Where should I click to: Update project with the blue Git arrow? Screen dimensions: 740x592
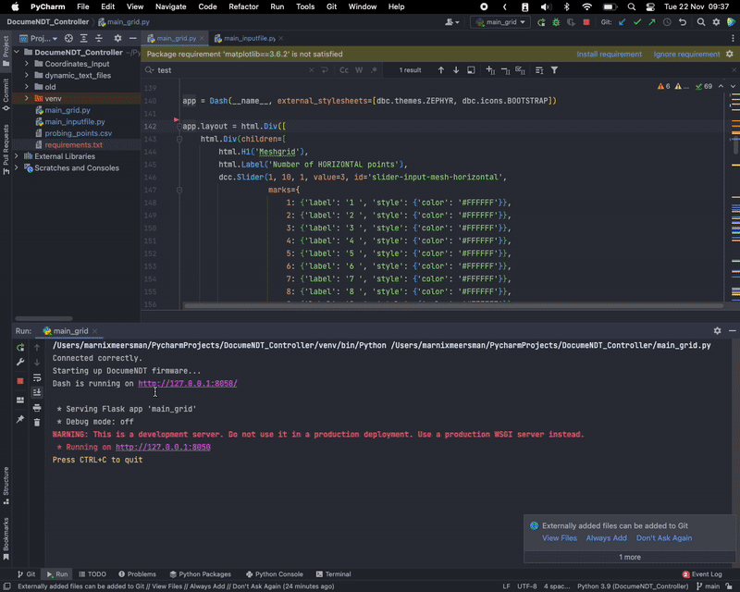point(623,22)
